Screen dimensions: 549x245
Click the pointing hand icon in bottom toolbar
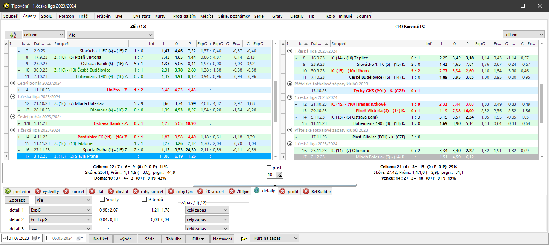point(244,239)
